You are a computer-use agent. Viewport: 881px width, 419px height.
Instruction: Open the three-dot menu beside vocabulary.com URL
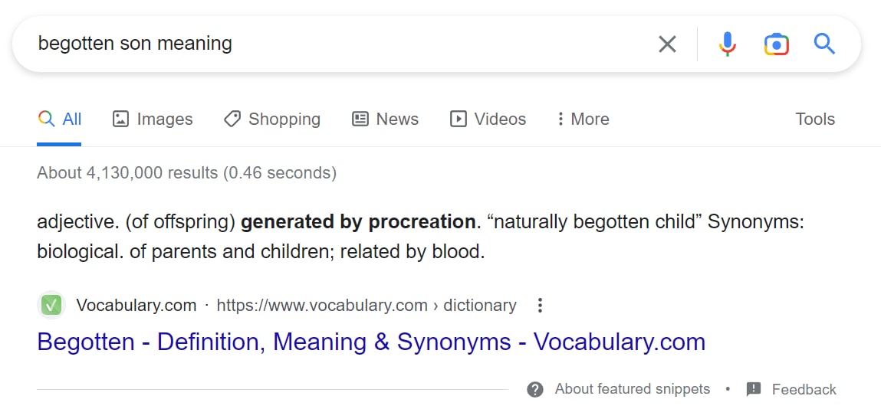click(540, 306)
